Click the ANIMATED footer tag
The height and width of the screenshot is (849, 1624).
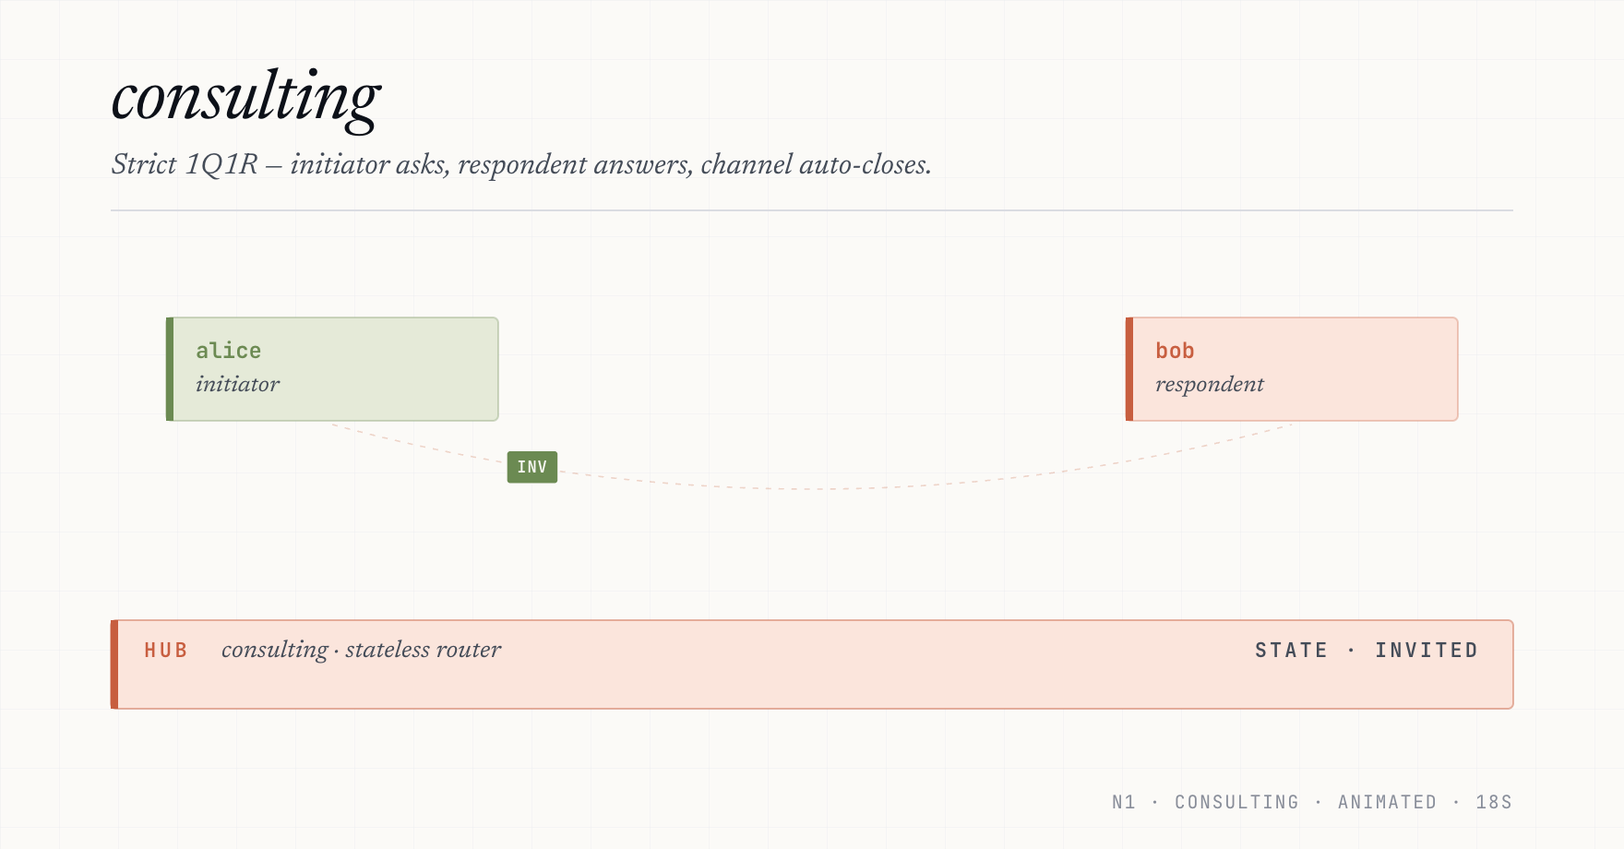[1387, 802]
